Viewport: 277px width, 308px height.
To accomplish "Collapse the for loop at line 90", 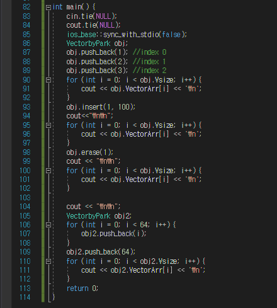I will coord(48,80).
